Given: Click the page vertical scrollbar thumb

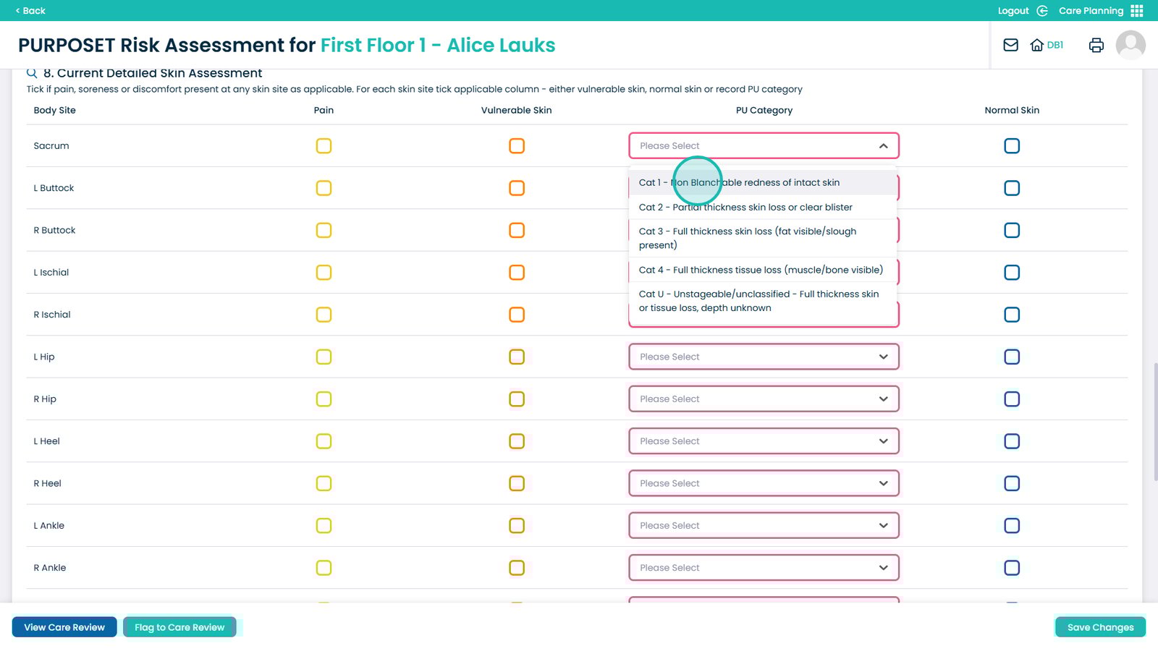Looking at the screenshot, I should click(1154, 423).
